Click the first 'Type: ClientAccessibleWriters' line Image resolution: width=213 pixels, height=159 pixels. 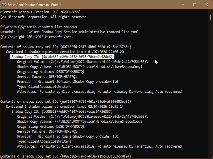point(44,87)
